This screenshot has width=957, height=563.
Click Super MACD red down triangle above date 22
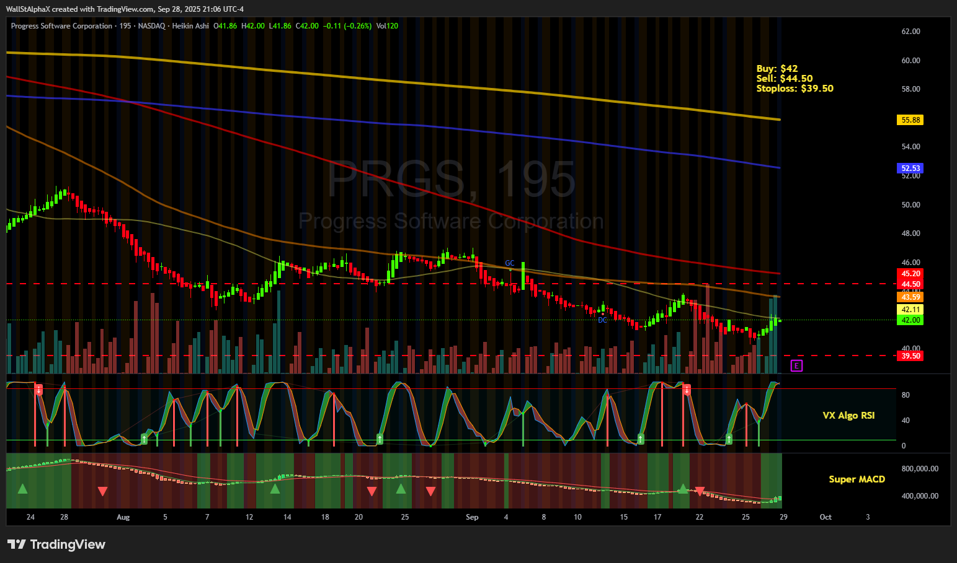(700, 491)
